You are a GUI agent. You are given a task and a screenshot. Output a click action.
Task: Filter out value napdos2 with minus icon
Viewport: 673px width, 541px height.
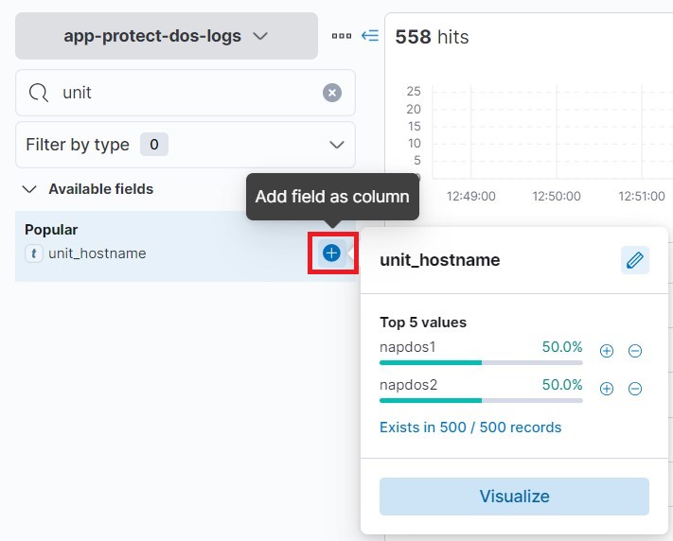pyautogui.click(x=635, y=389)
